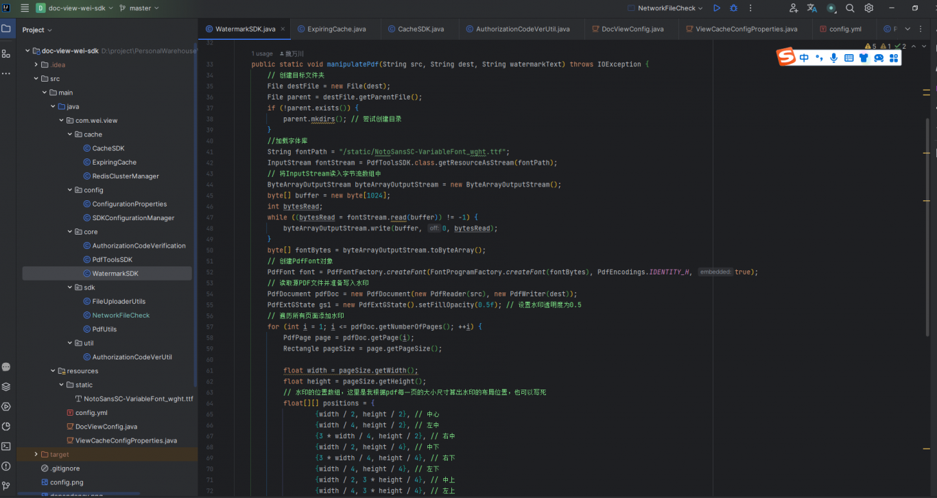This screenshot has height=498, width=937.
Task: Open NetworkFileCheck run configuration dropdown
Action: (666, 8)
